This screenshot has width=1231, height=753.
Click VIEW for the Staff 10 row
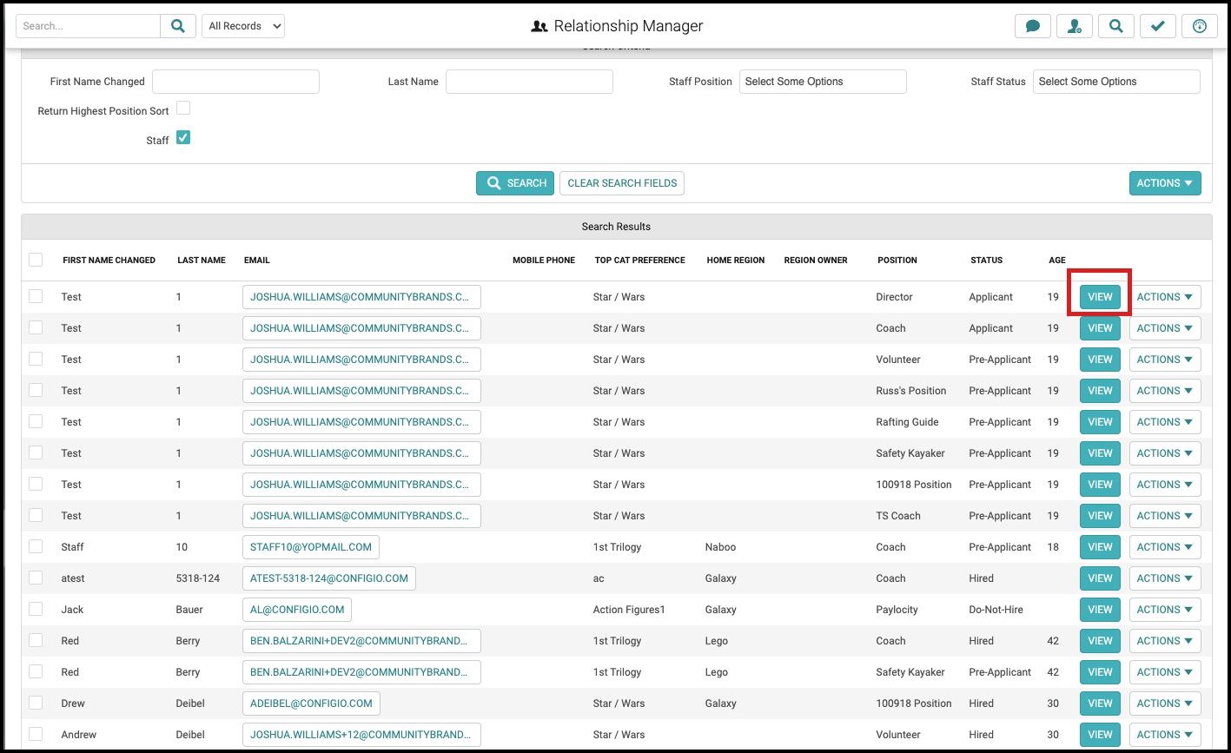1100,547
